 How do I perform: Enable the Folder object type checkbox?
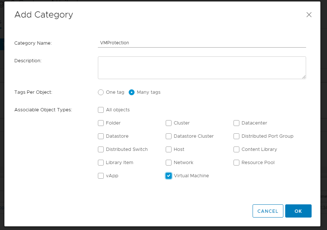tap(101, 123)
